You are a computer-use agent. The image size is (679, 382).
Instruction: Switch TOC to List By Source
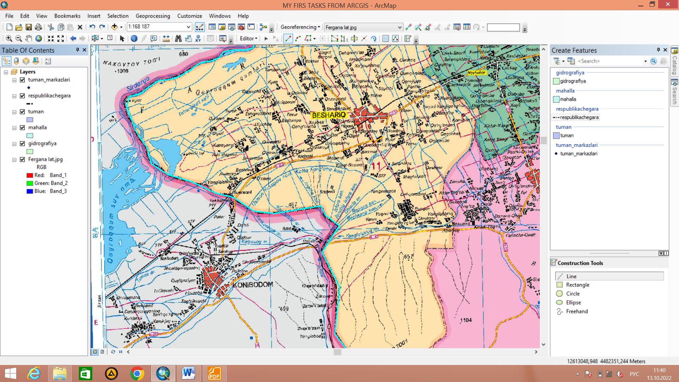coord(16,61)
